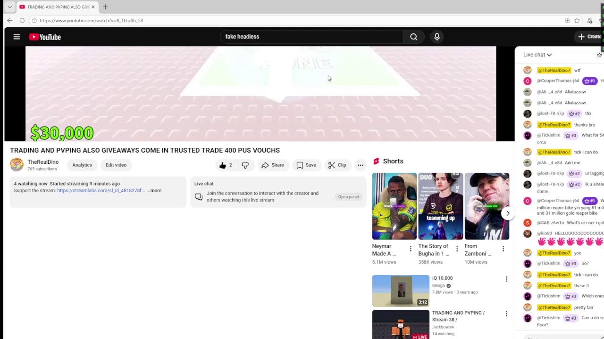Screen dimensions: 604x339
Task: Open the streamlabs support link
Action: (x=101, y=191)
